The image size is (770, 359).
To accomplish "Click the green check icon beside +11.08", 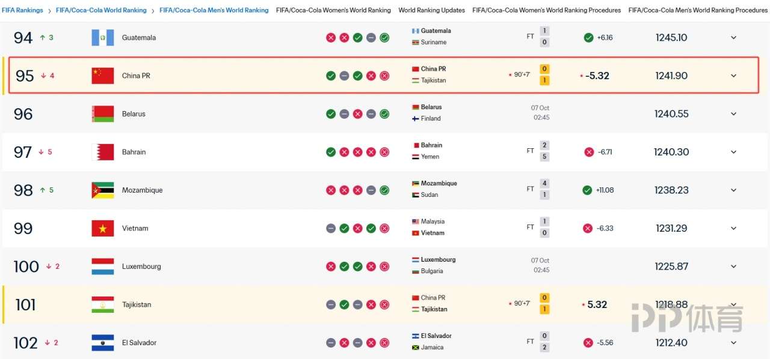I will coord(587,190).
